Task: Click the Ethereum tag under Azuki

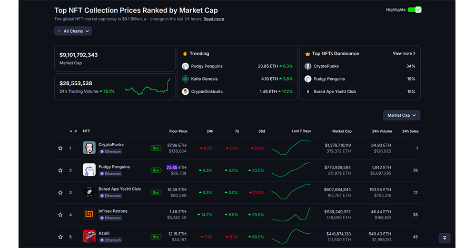Action: click(111, 240)
